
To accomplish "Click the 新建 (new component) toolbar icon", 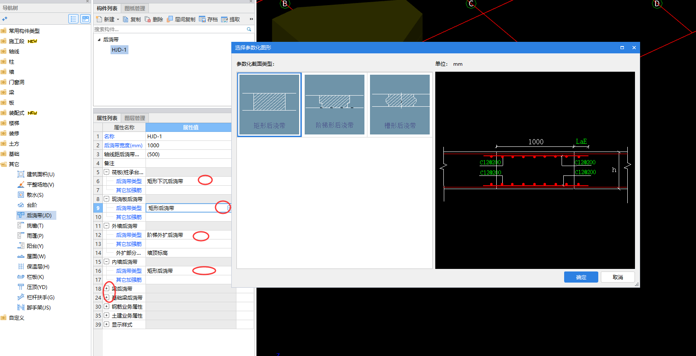I will [x=99, y=19].
